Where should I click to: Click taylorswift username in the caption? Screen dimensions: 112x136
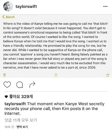tap(15, 104)
